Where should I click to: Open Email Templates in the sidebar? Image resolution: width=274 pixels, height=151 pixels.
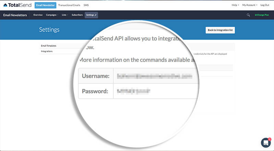49,46
